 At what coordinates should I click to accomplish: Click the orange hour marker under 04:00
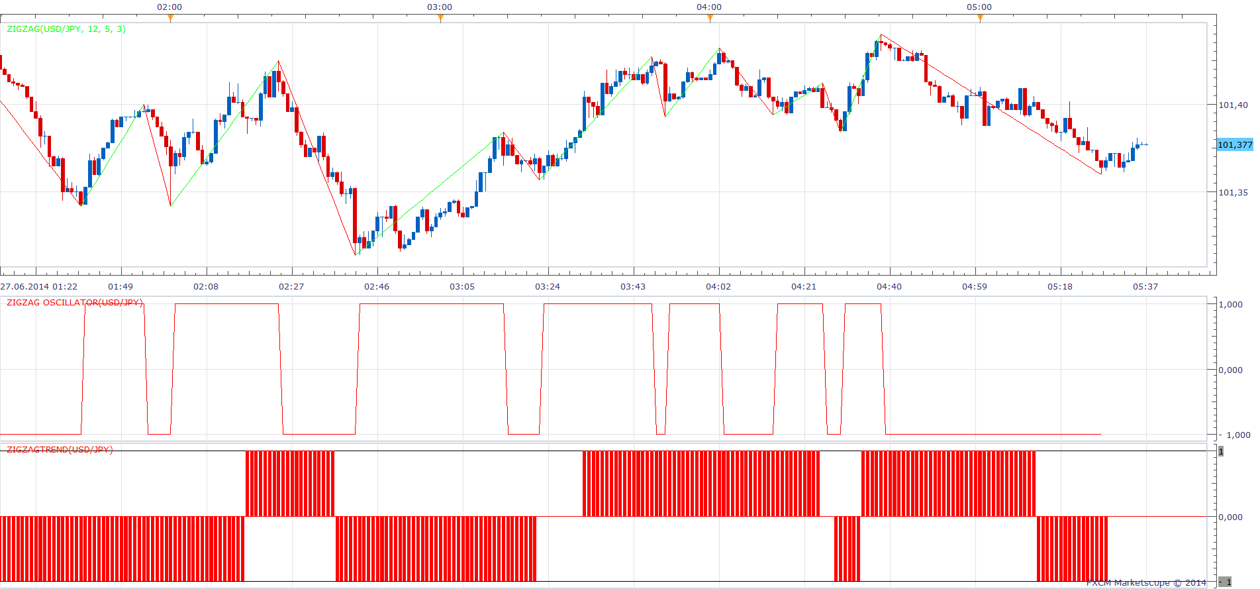[710, 19]
